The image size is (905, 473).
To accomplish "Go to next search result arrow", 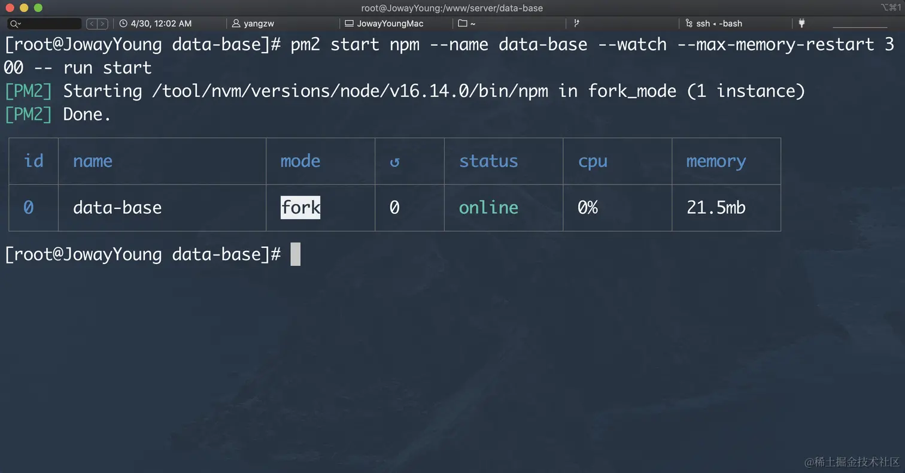I will click(103, 24).
